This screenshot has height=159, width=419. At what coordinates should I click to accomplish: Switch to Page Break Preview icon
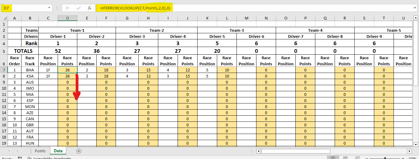[358, 158]
